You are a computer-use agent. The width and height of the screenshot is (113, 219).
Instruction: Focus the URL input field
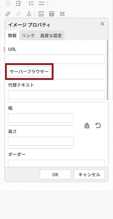point(57,59)
